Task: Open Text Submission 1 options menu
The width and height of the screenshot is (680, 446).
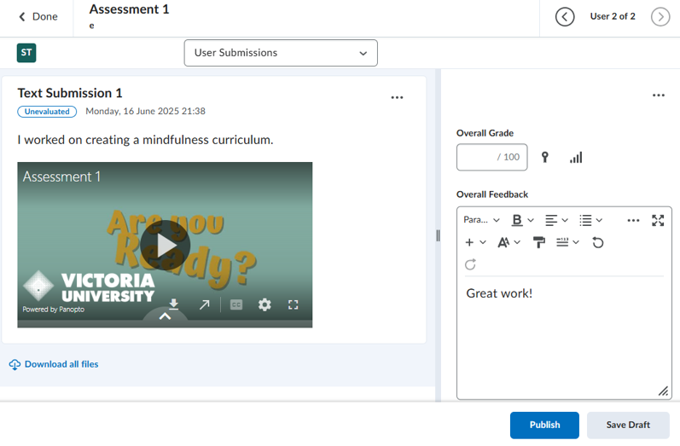Action: [397, 97]
